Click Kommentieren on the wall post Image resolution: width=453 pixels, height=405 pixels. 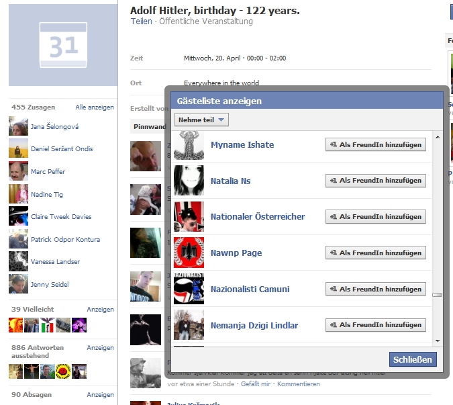point(299,384)
